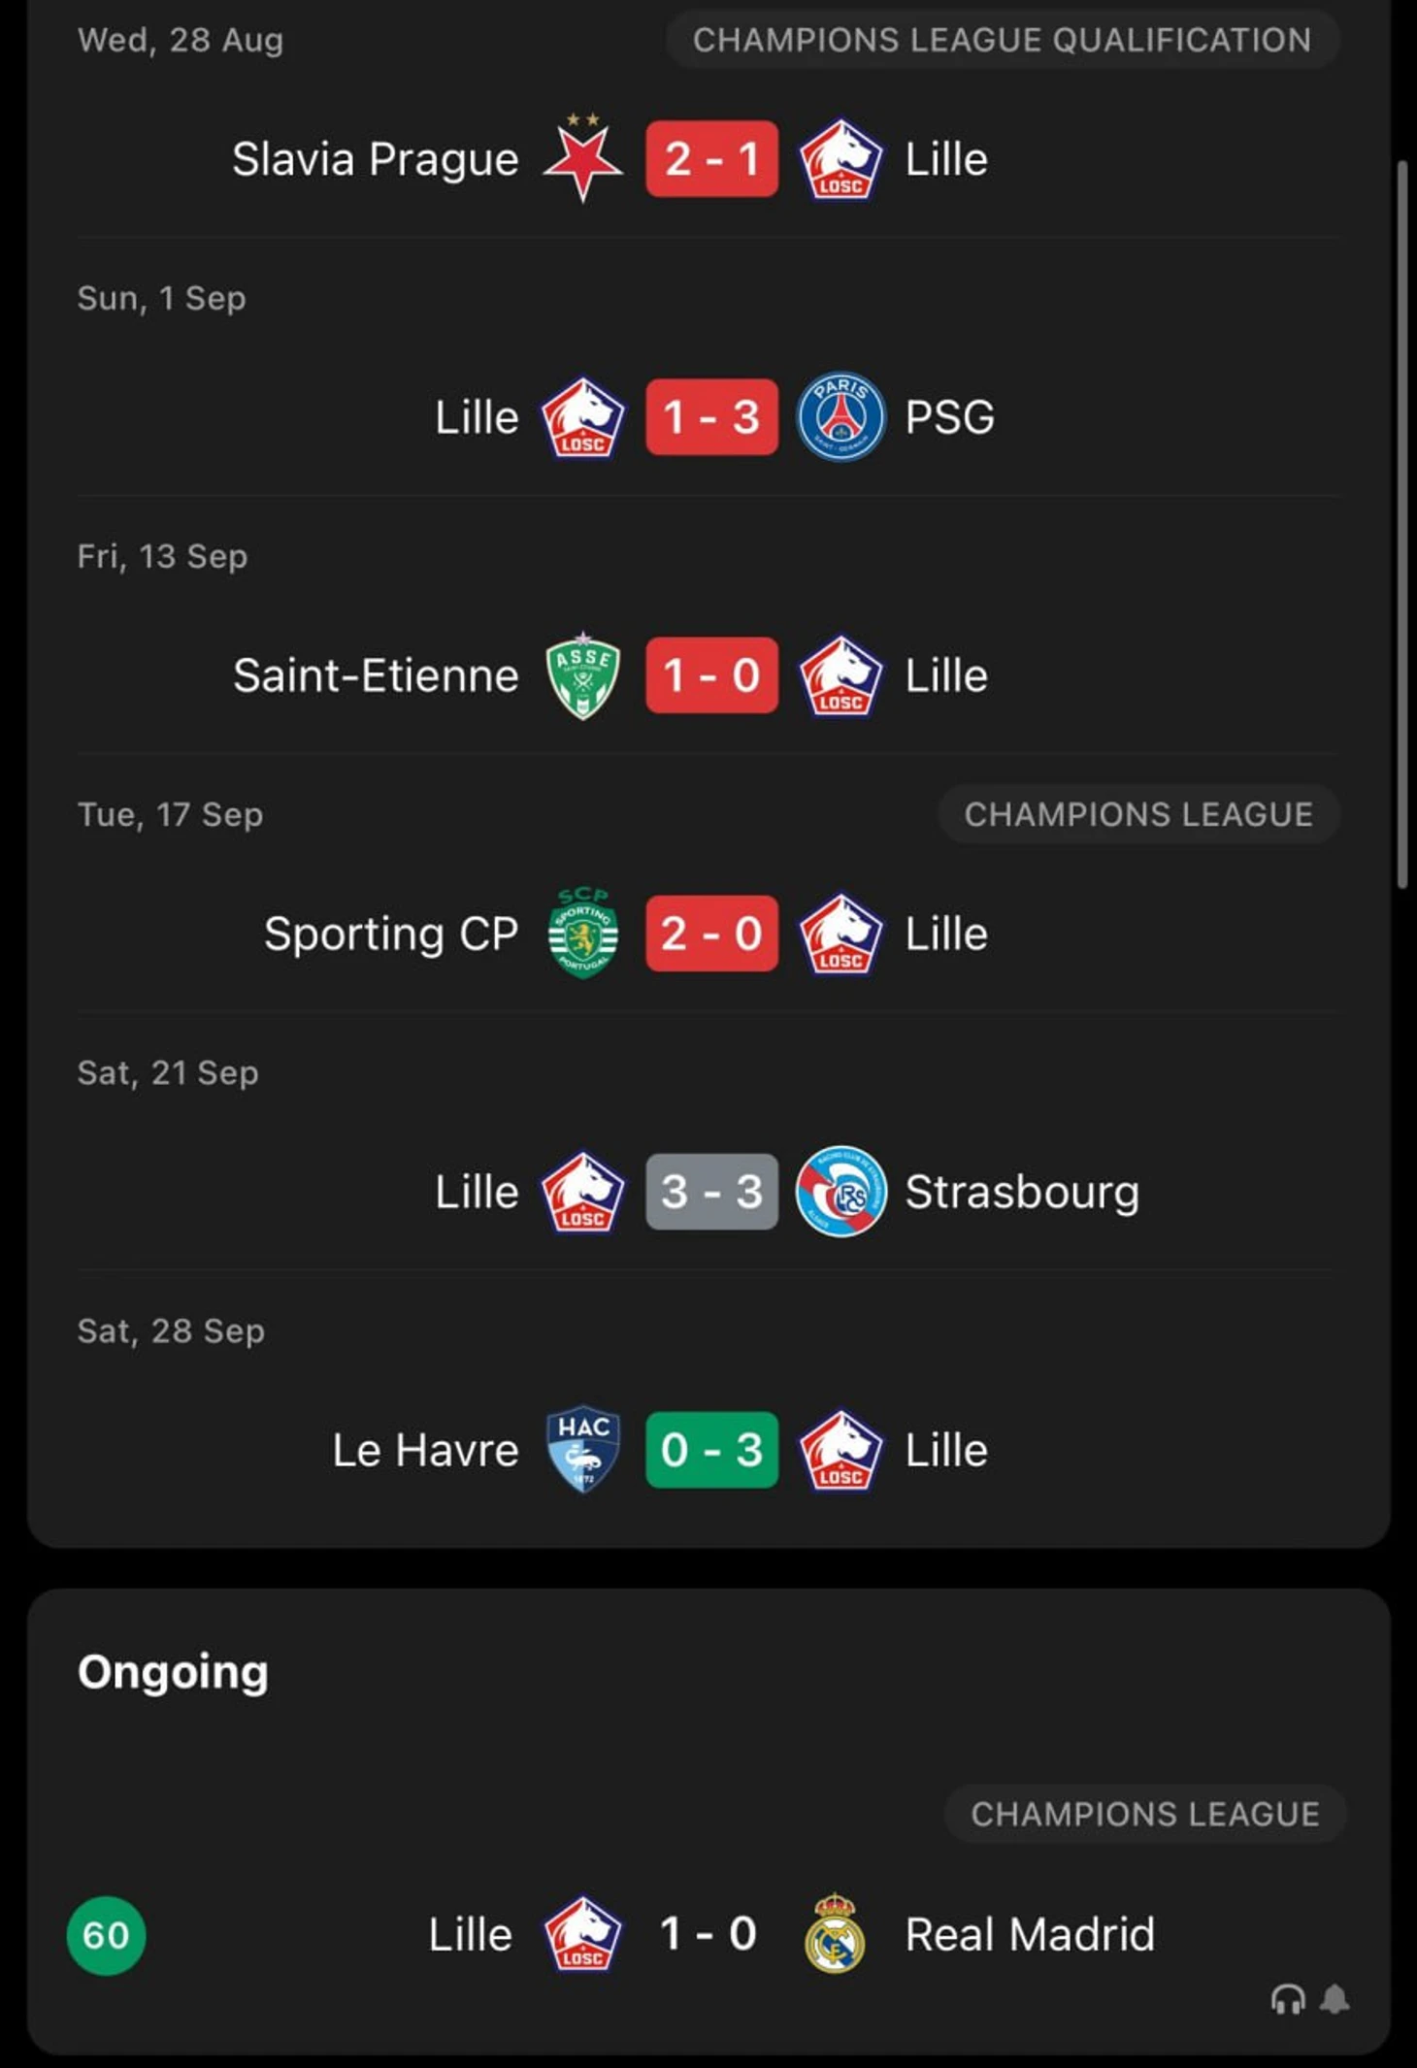Click the PSG club crest
Screen dimensions: 1417x2068
(840, 416)
